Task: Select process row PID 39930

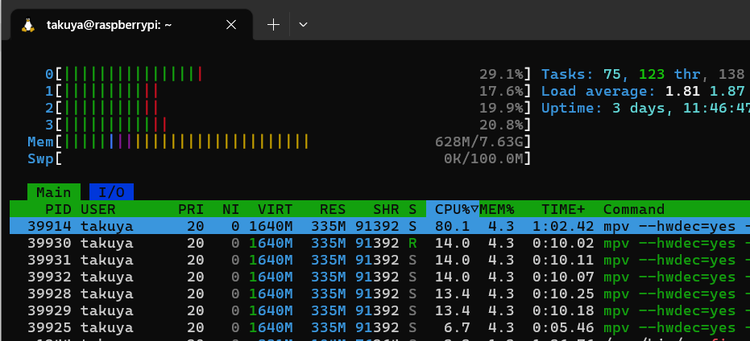Action: click(x=379, y=243)
